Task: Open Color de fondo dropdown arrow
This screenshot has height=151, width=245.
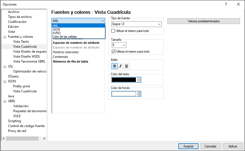Action: click(x=139, y=94)
